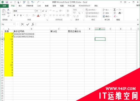Viewport: 140px width, 101px height.
Task: Click the red font color button
Action: [x=38, y=15]
